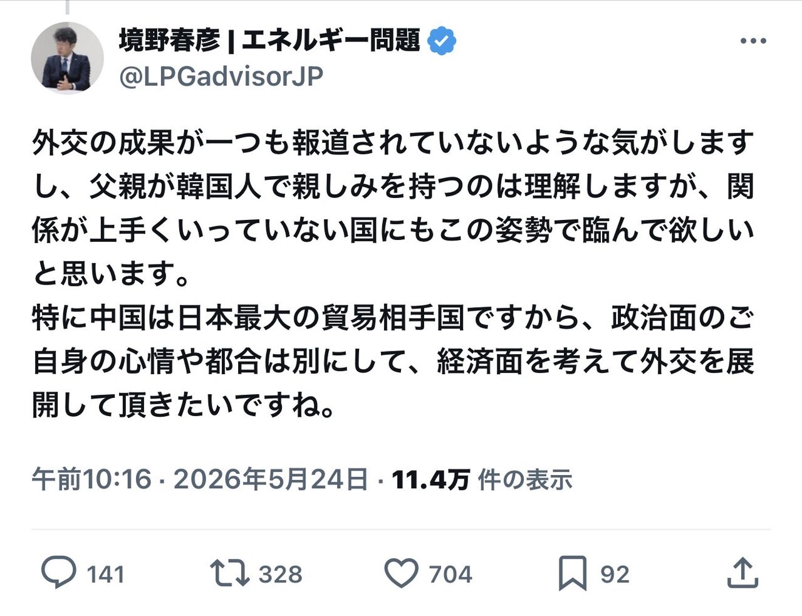
Task: Open the 境野春彦 display name profile link
Action: pos(170,41)
